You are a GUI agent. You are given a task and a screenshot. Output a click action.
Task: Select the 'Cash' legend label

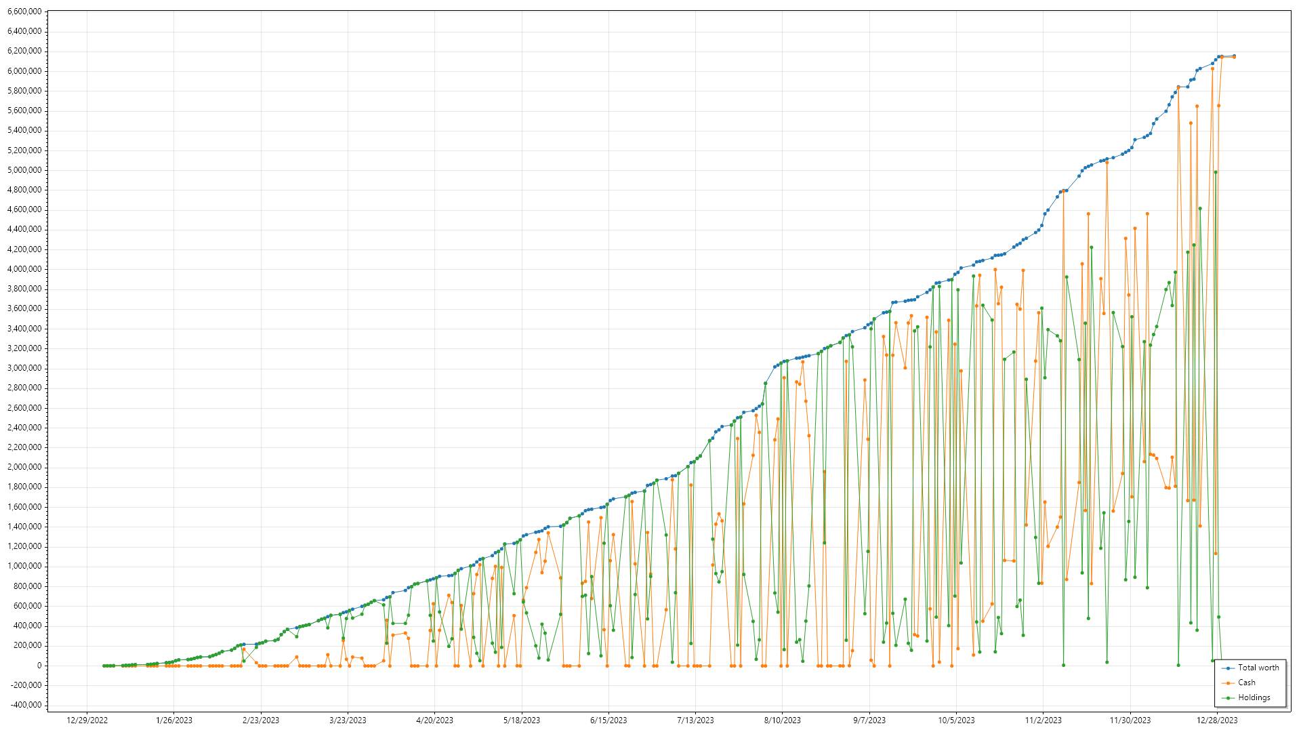[x=1247, y=683]
